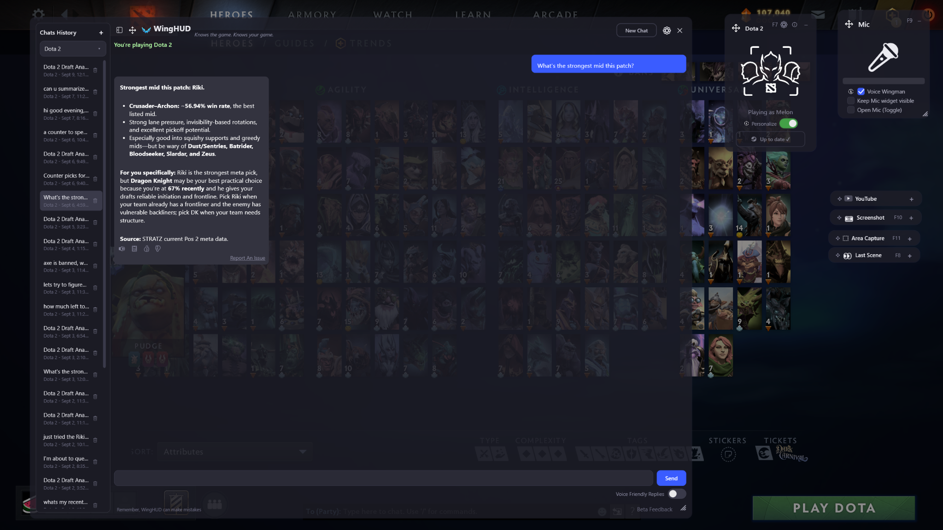
Task: Click the Screenshot camera icon
Action: [x=849, y=218]
